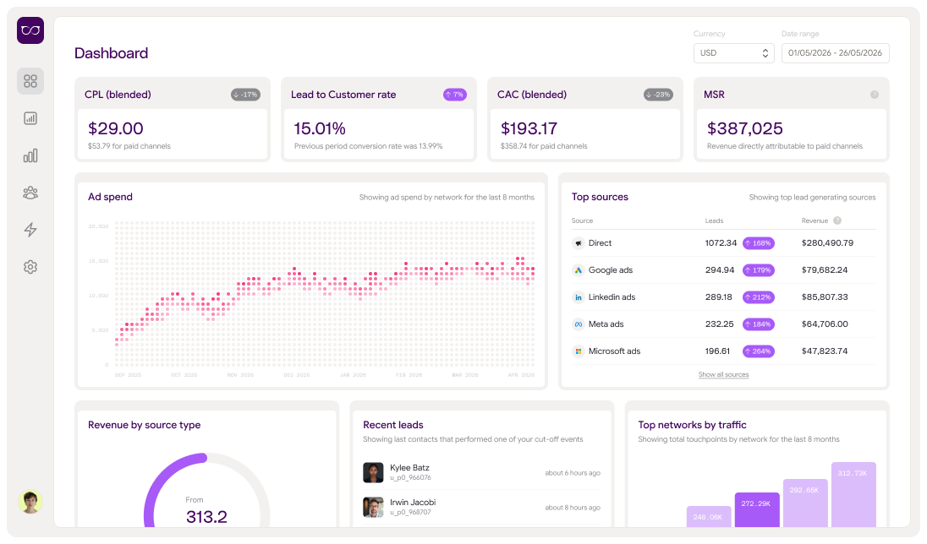Click the Top networks by traffic title
This screenshot has width=927, height=544.
693,425
